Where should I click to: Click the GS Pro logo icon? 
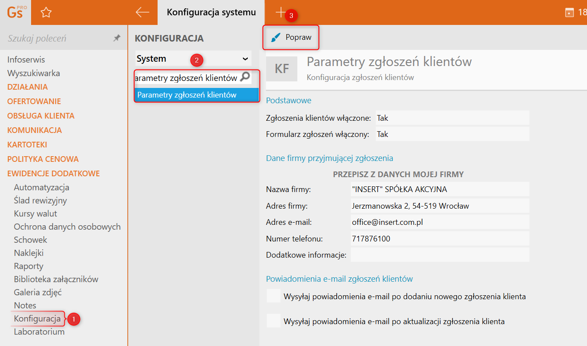pos(15,12)
